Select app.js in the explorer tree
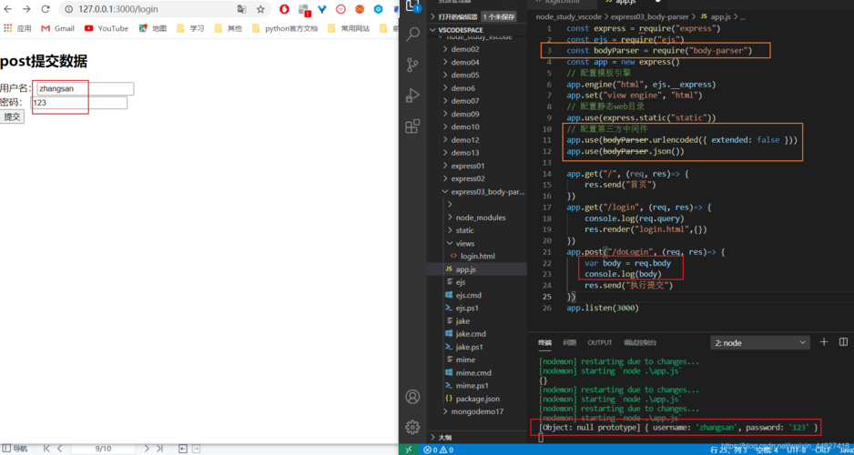 click(x=476, y=268)
